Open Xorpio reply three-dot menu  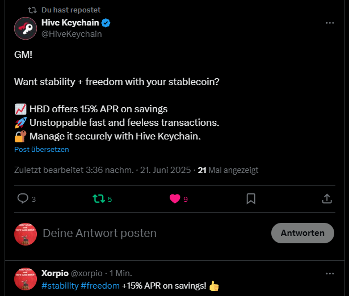(330, 273)
